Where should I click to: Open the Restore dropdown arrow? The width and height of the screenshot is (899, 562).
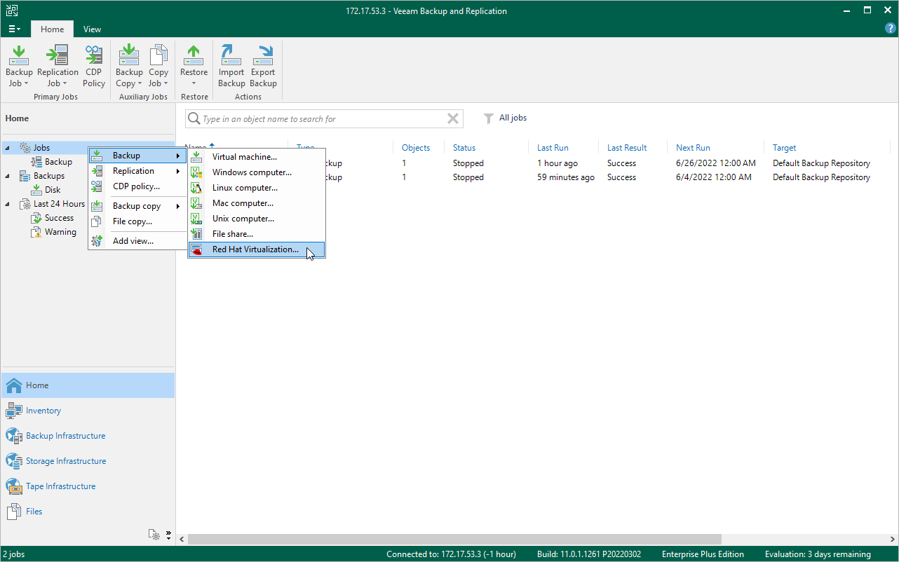pyautogui.click(x=194, y=84)
